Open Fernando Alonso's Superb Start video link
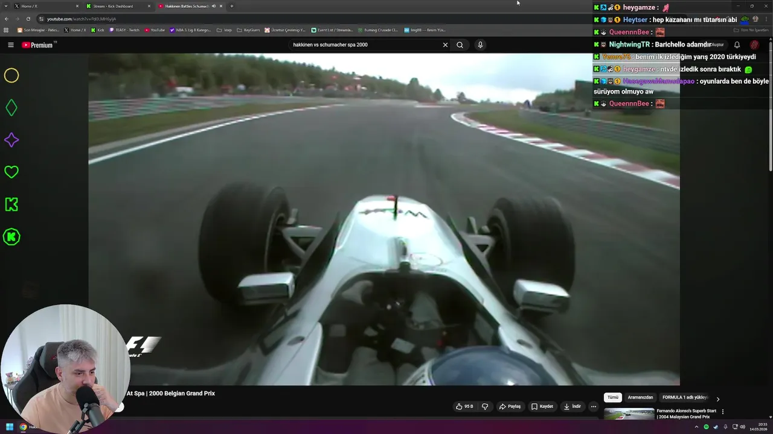This screenshot has height=434, width=773. [687, 414]
